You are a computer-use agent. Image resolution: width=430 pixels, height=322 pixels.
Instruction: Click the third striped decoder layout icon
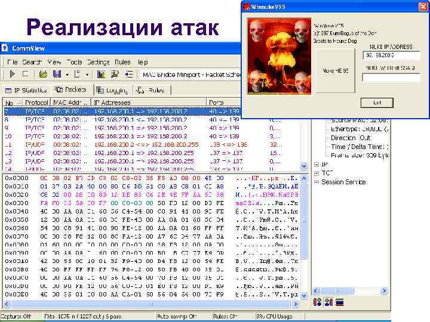tap(339, 302)
